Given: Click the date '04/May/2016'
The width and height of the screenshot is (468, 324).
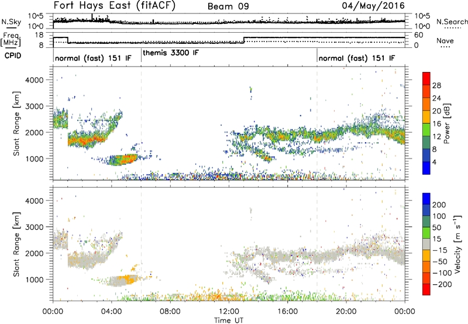Looking at the screenshot, I should (373, 6).
